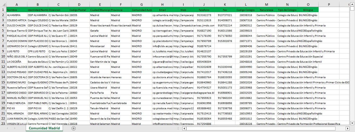Click the previous sheet navigation arrow

point(7,128)
